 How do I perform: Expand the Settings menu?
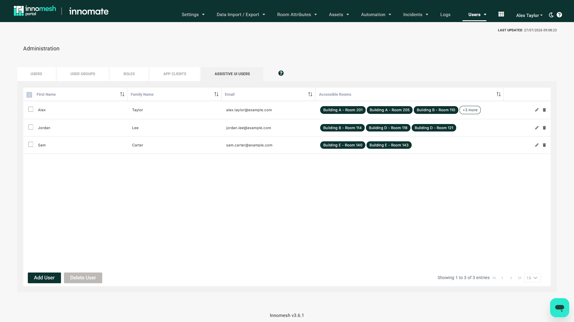[193, 15]
